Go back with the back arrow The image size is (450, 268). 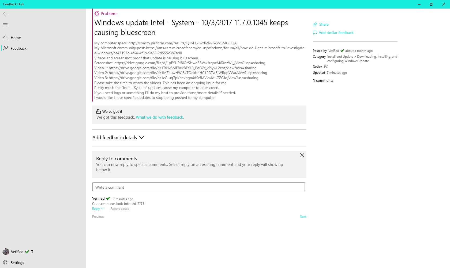5,14
